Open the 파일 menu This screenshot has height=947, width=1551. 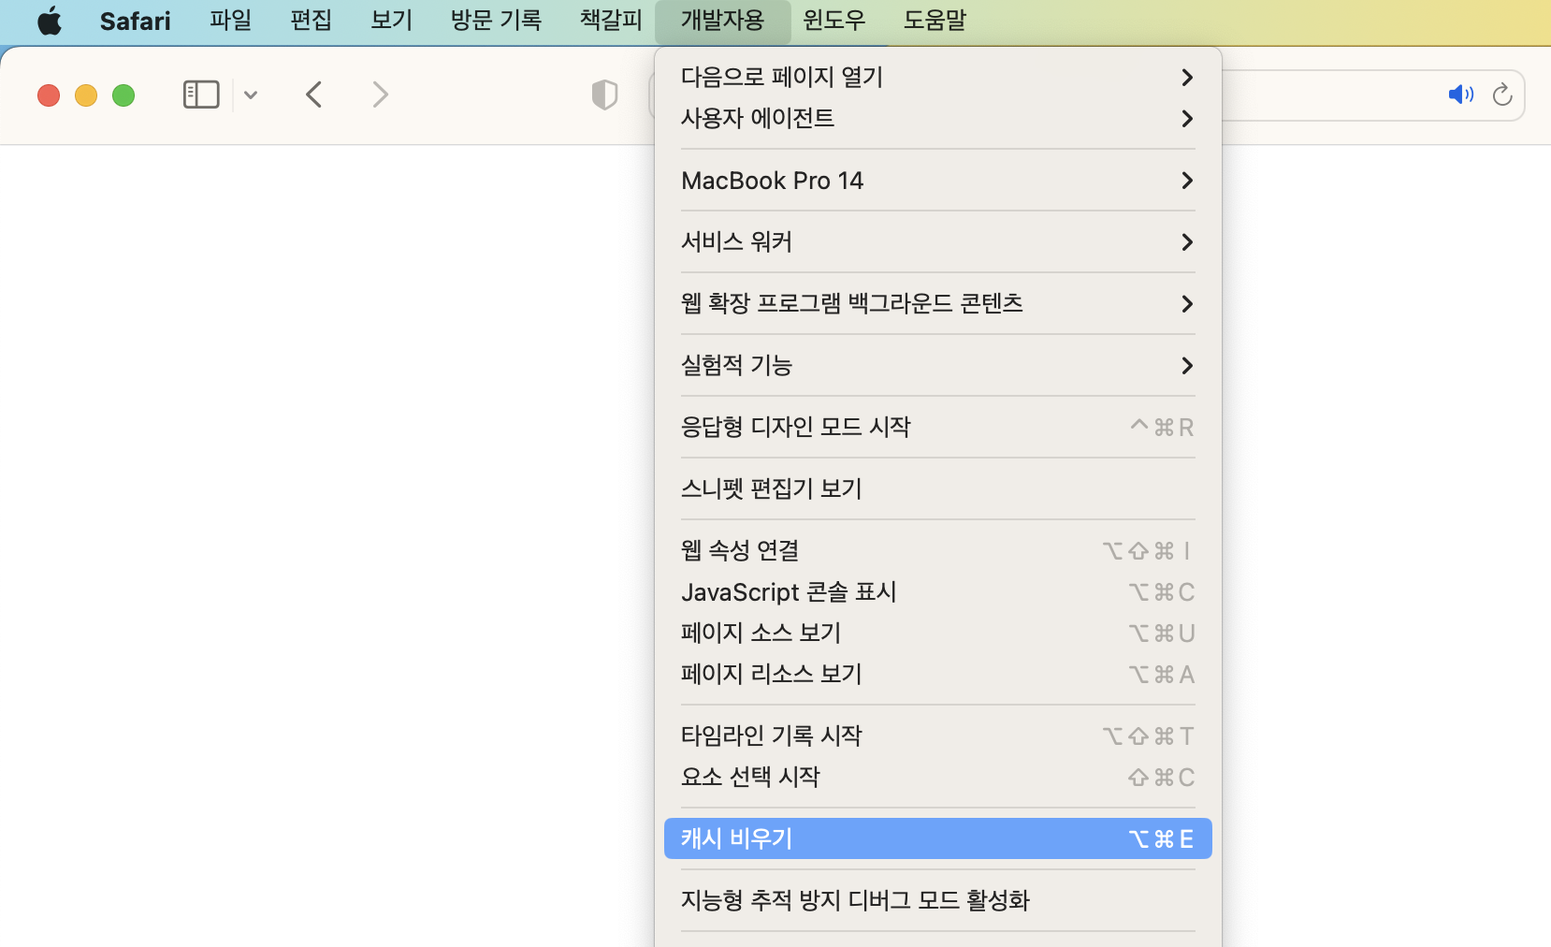point(230,21)
